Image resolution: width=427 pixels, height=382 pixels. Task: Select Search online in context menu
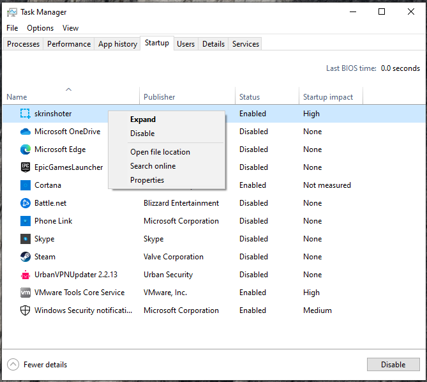point(153,166)
